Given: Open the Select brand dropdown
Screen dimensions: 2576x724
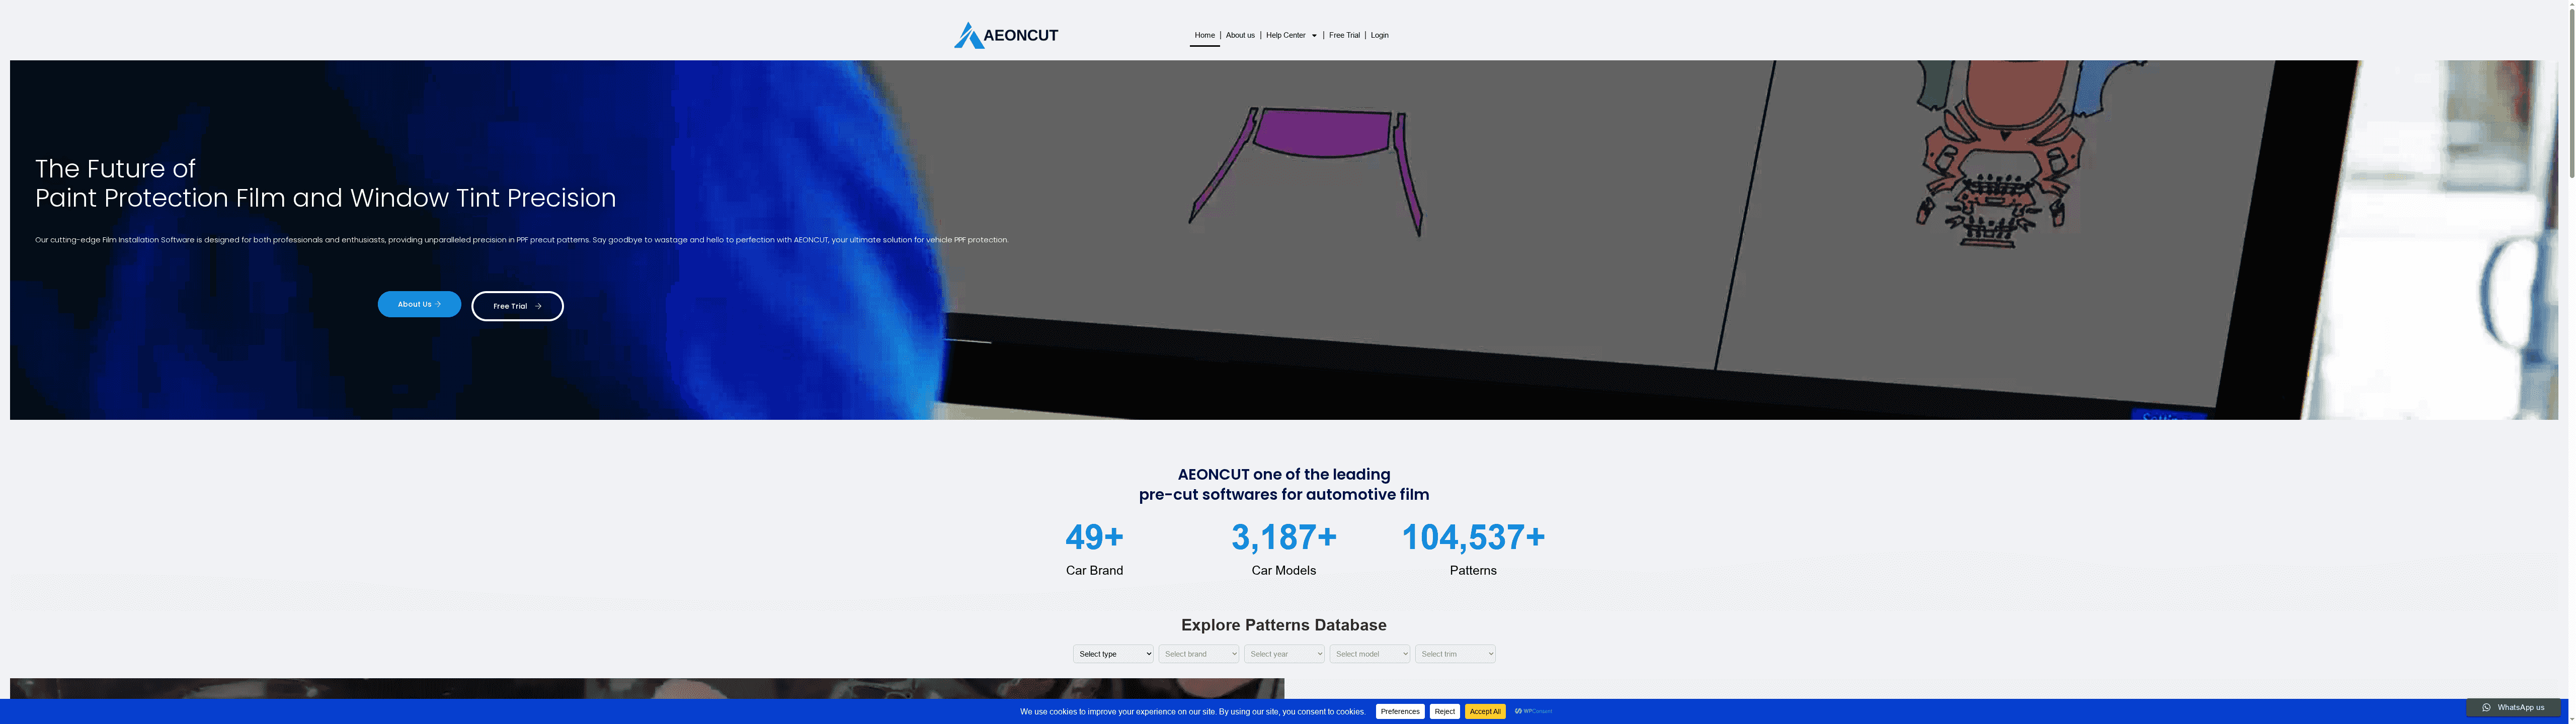Looking at the screenshot, I should (1198, 654).
